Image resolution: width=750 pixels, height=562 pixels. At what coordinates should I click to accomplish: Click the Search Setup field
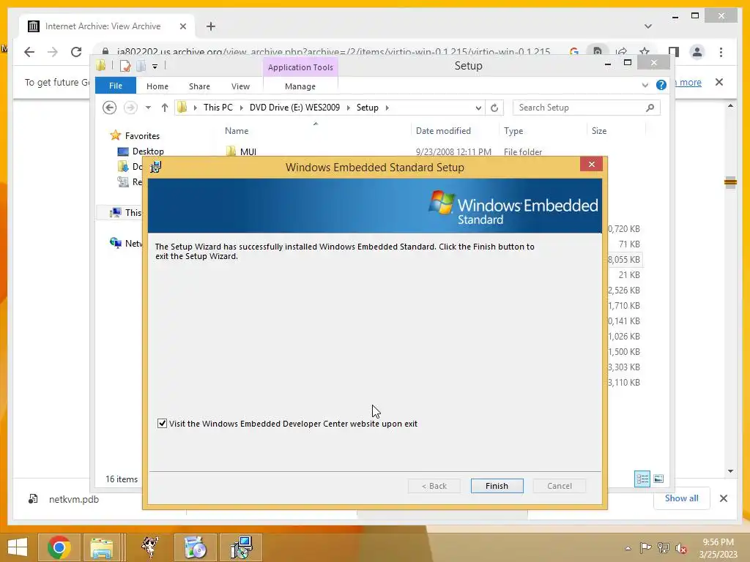(587, 108)
